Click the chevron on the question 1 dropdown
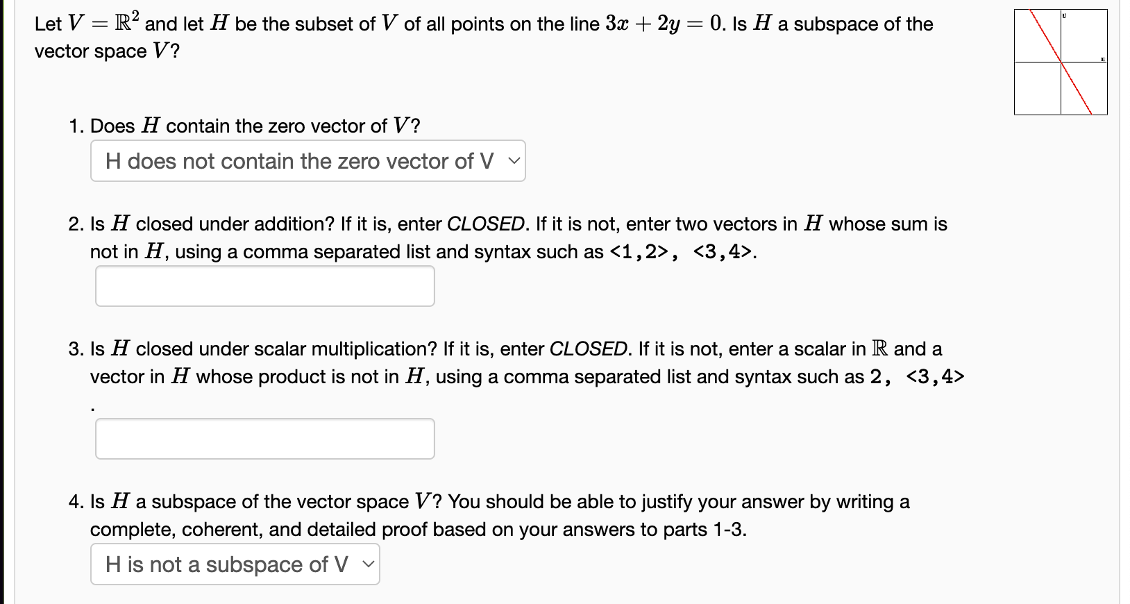The image size is (1130, 604). 514,161
